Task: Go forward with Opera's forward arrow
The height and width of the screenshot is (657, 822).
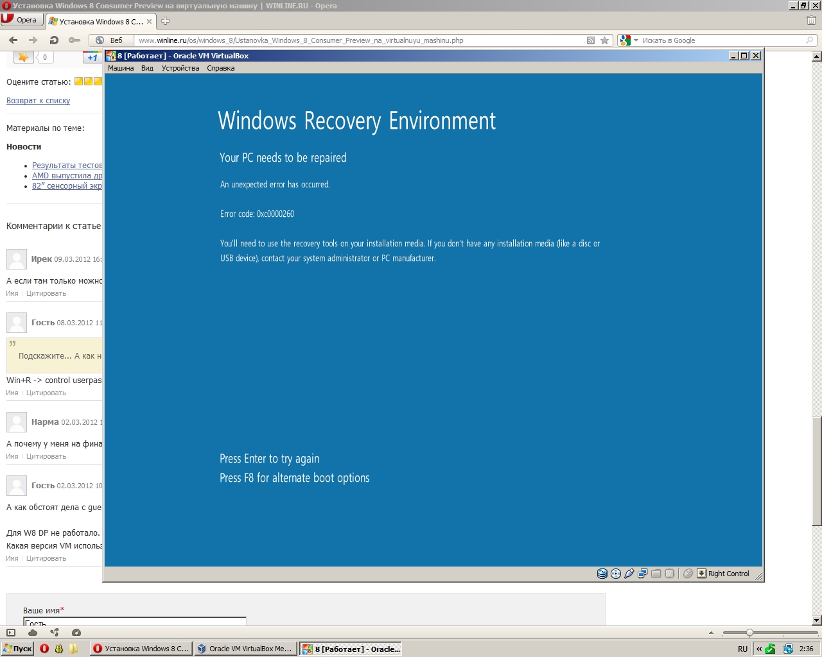Action: [33, 40]
